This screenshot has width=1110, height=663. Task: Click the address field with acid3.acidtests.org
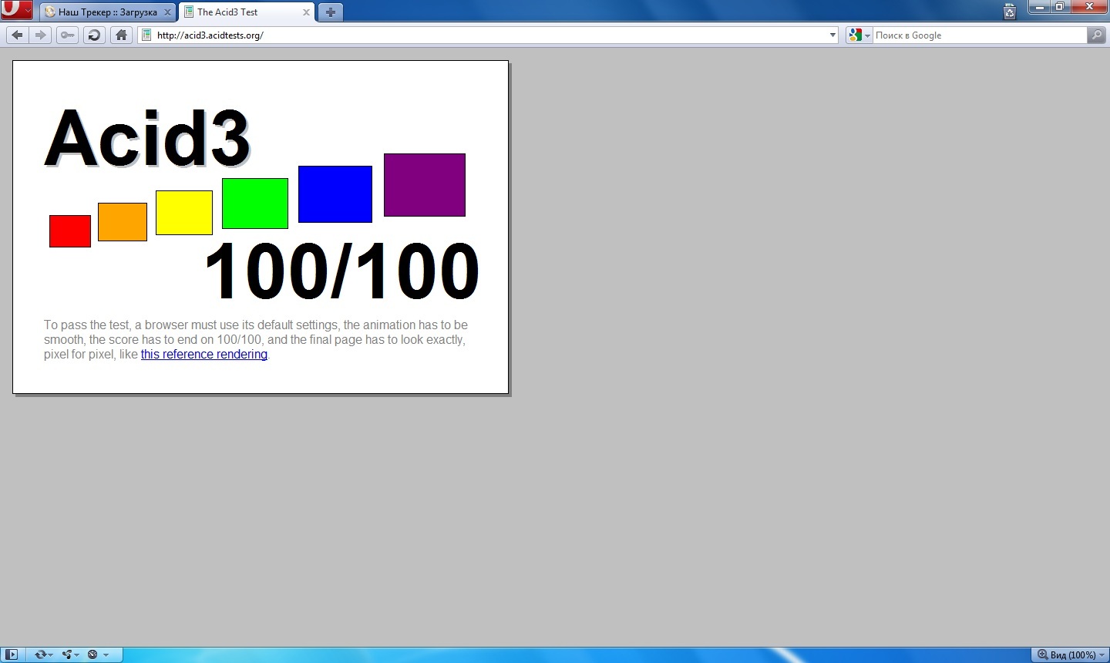coord(489,35)
